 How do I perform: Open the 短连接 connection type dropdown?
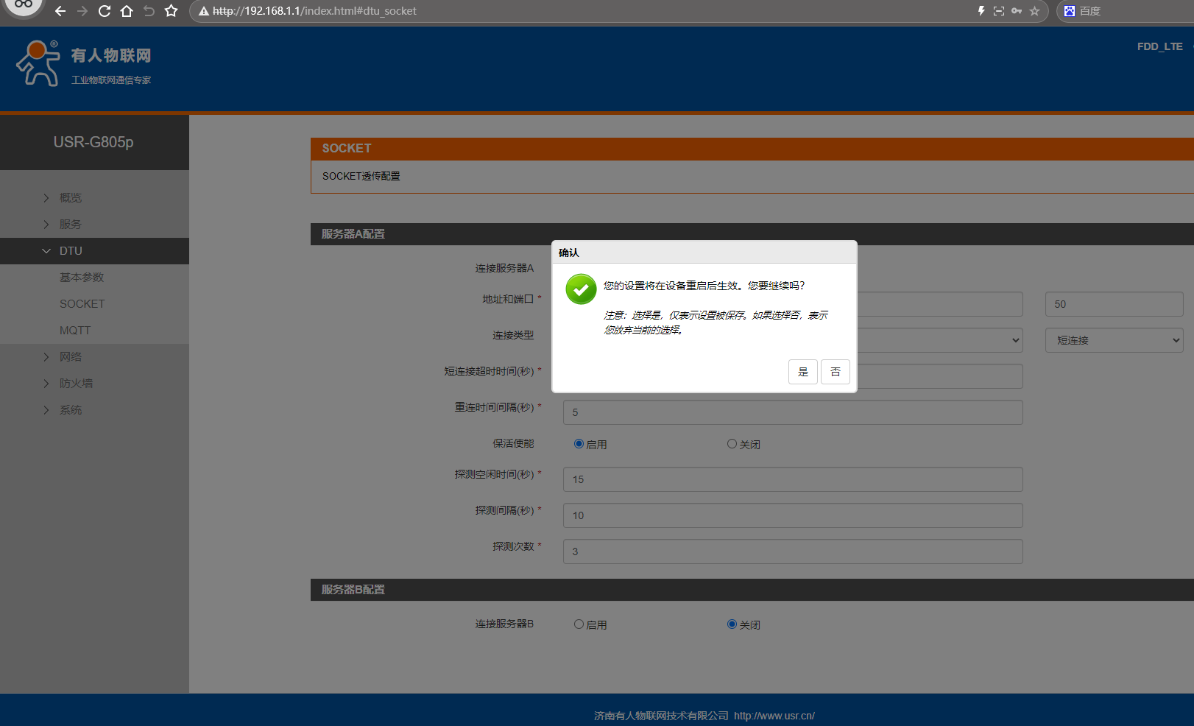(1114, 340)
